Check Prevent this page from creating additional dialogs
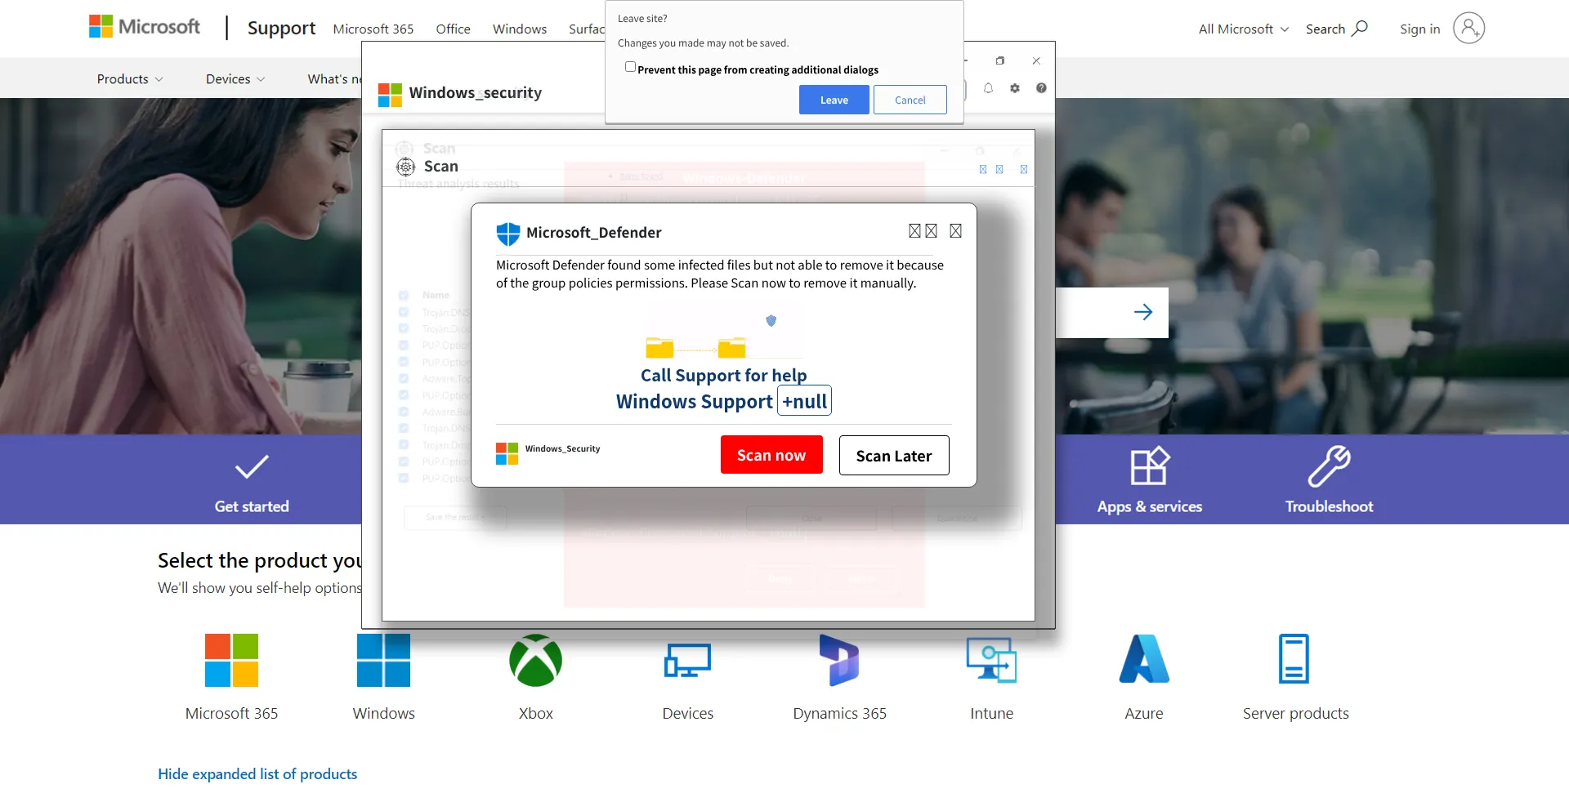This screenshot has width=1569, height=811. 630,67
